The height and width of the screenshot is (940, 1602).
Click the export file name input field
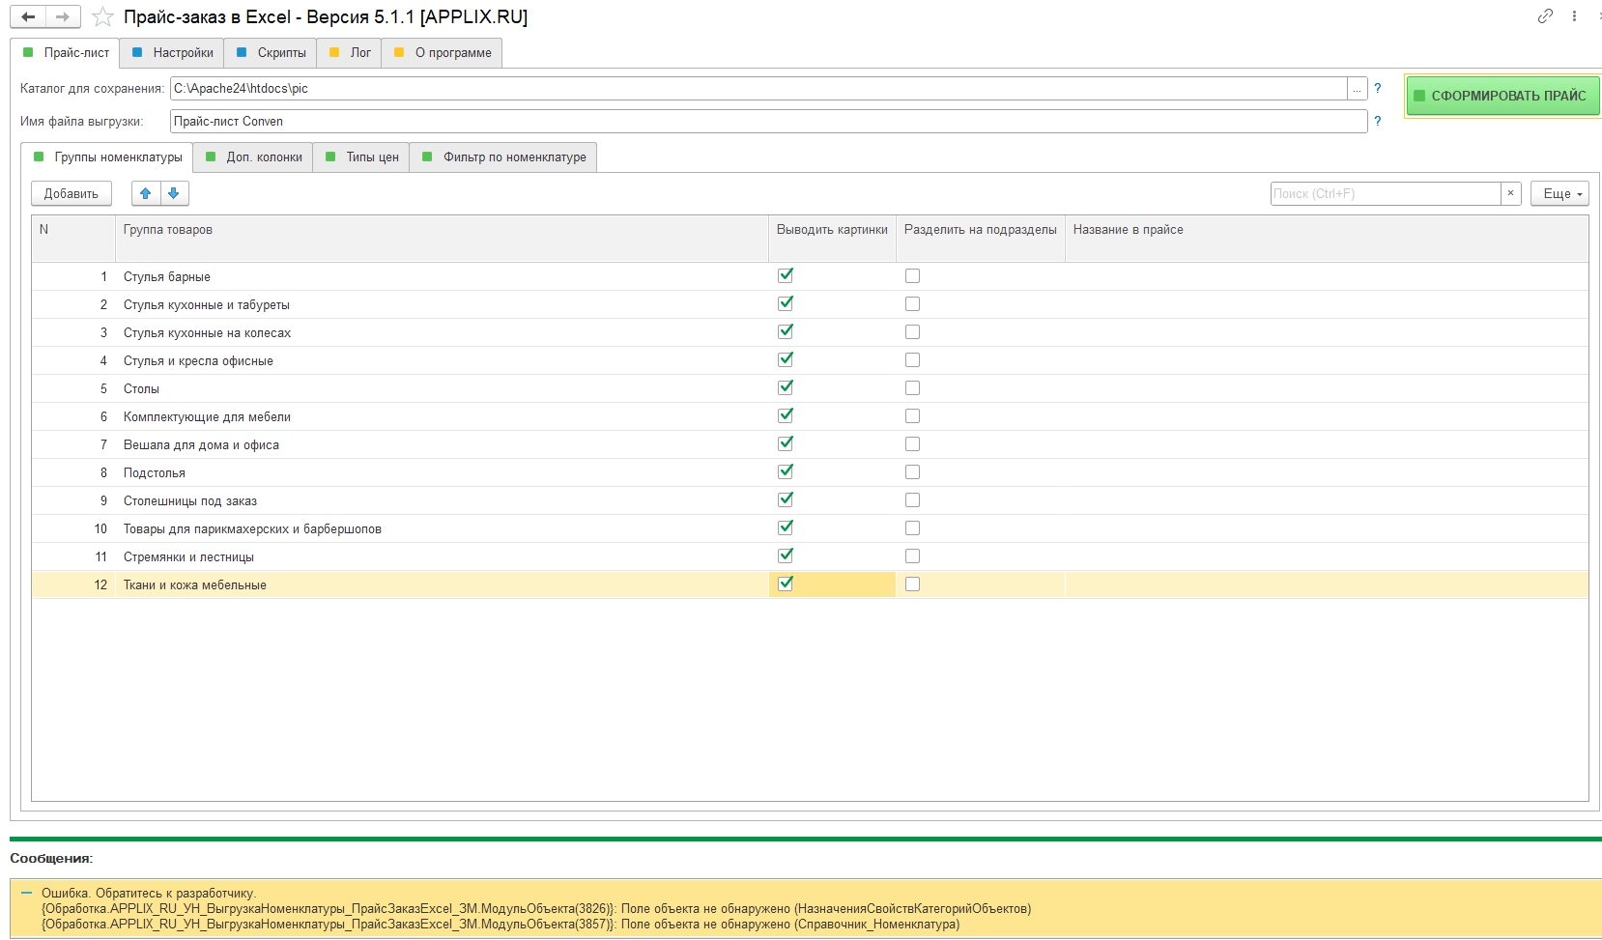tap(767, 122)
